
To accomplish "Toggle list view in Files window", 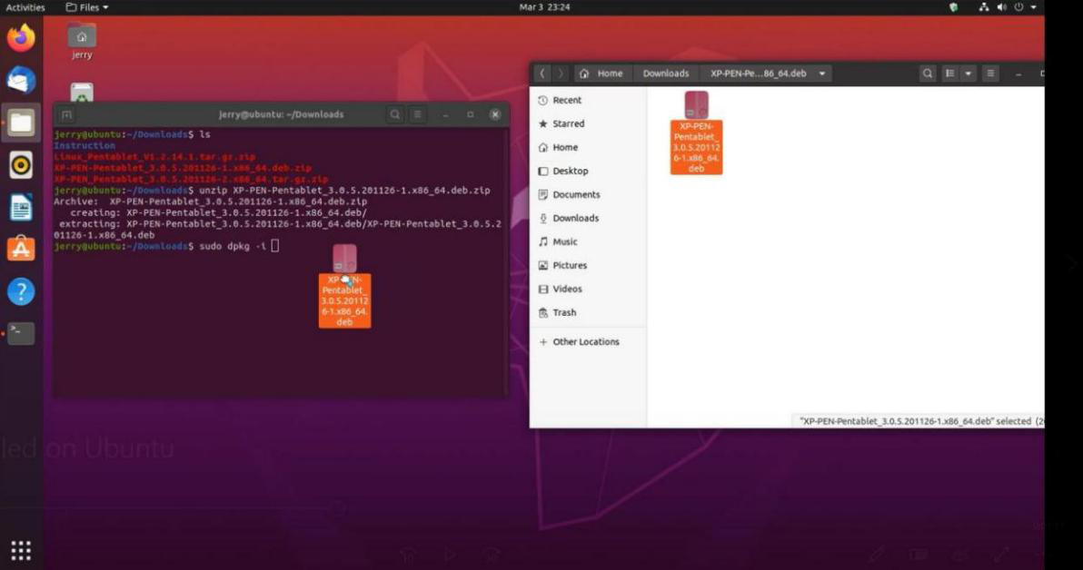I will [x=949, y=74].
